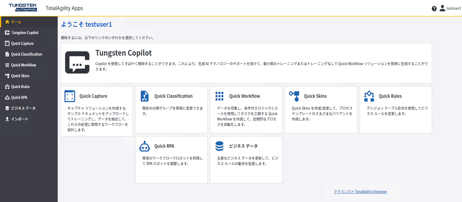
Task: Open Quick Classification from the sidebar
Action: [7, 54]
